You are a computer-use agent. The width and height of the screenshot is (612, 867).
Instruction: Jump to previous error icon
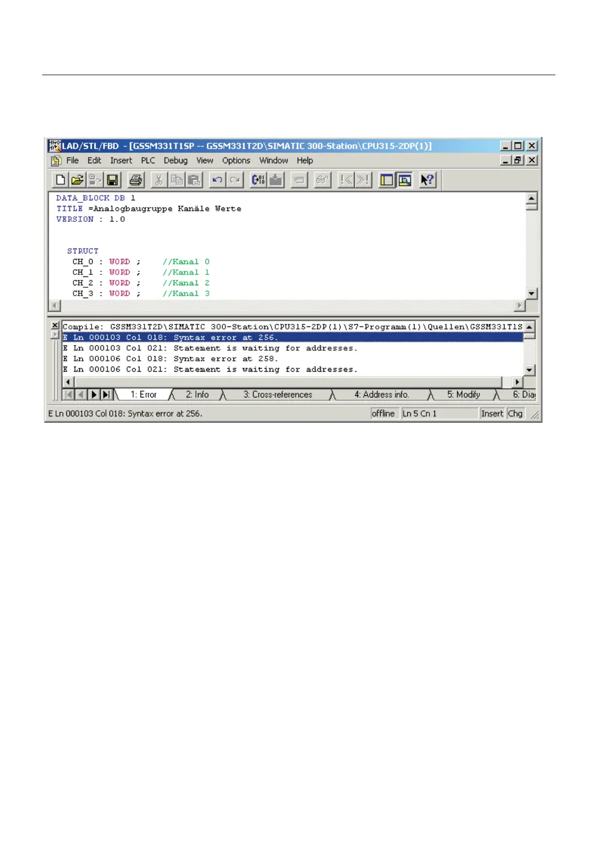click(x=346, y=180)
